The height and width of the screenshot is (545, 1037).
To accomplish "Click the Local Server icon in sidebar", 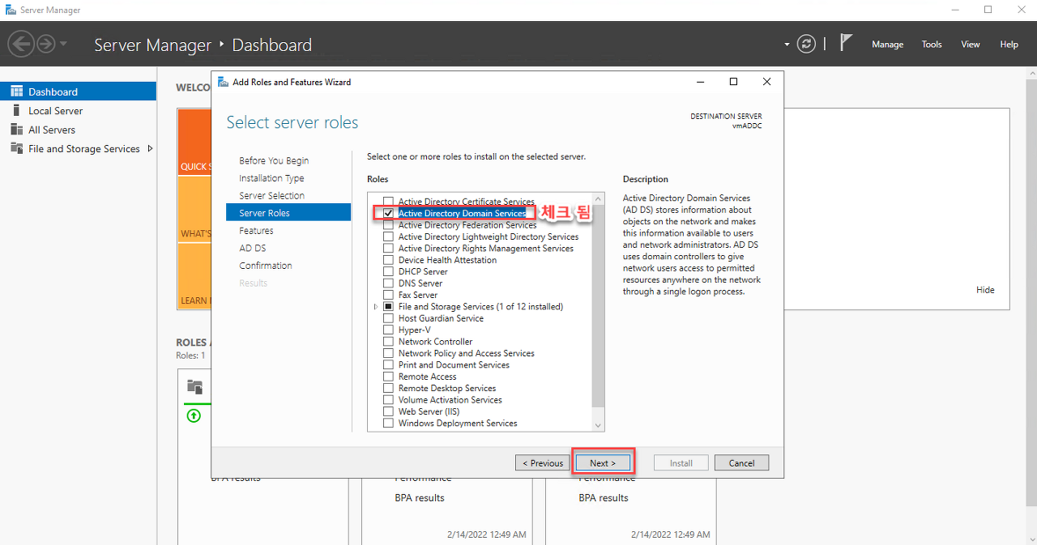I will click(x=16, y=110).
